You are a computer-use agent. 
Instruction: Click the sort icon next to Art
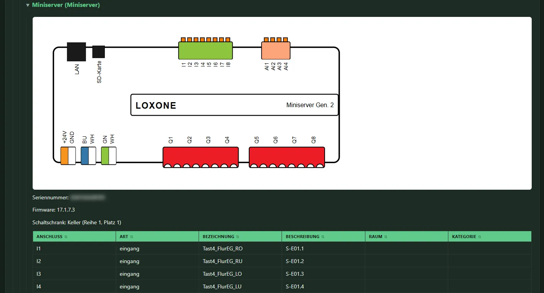click(131, 237)
